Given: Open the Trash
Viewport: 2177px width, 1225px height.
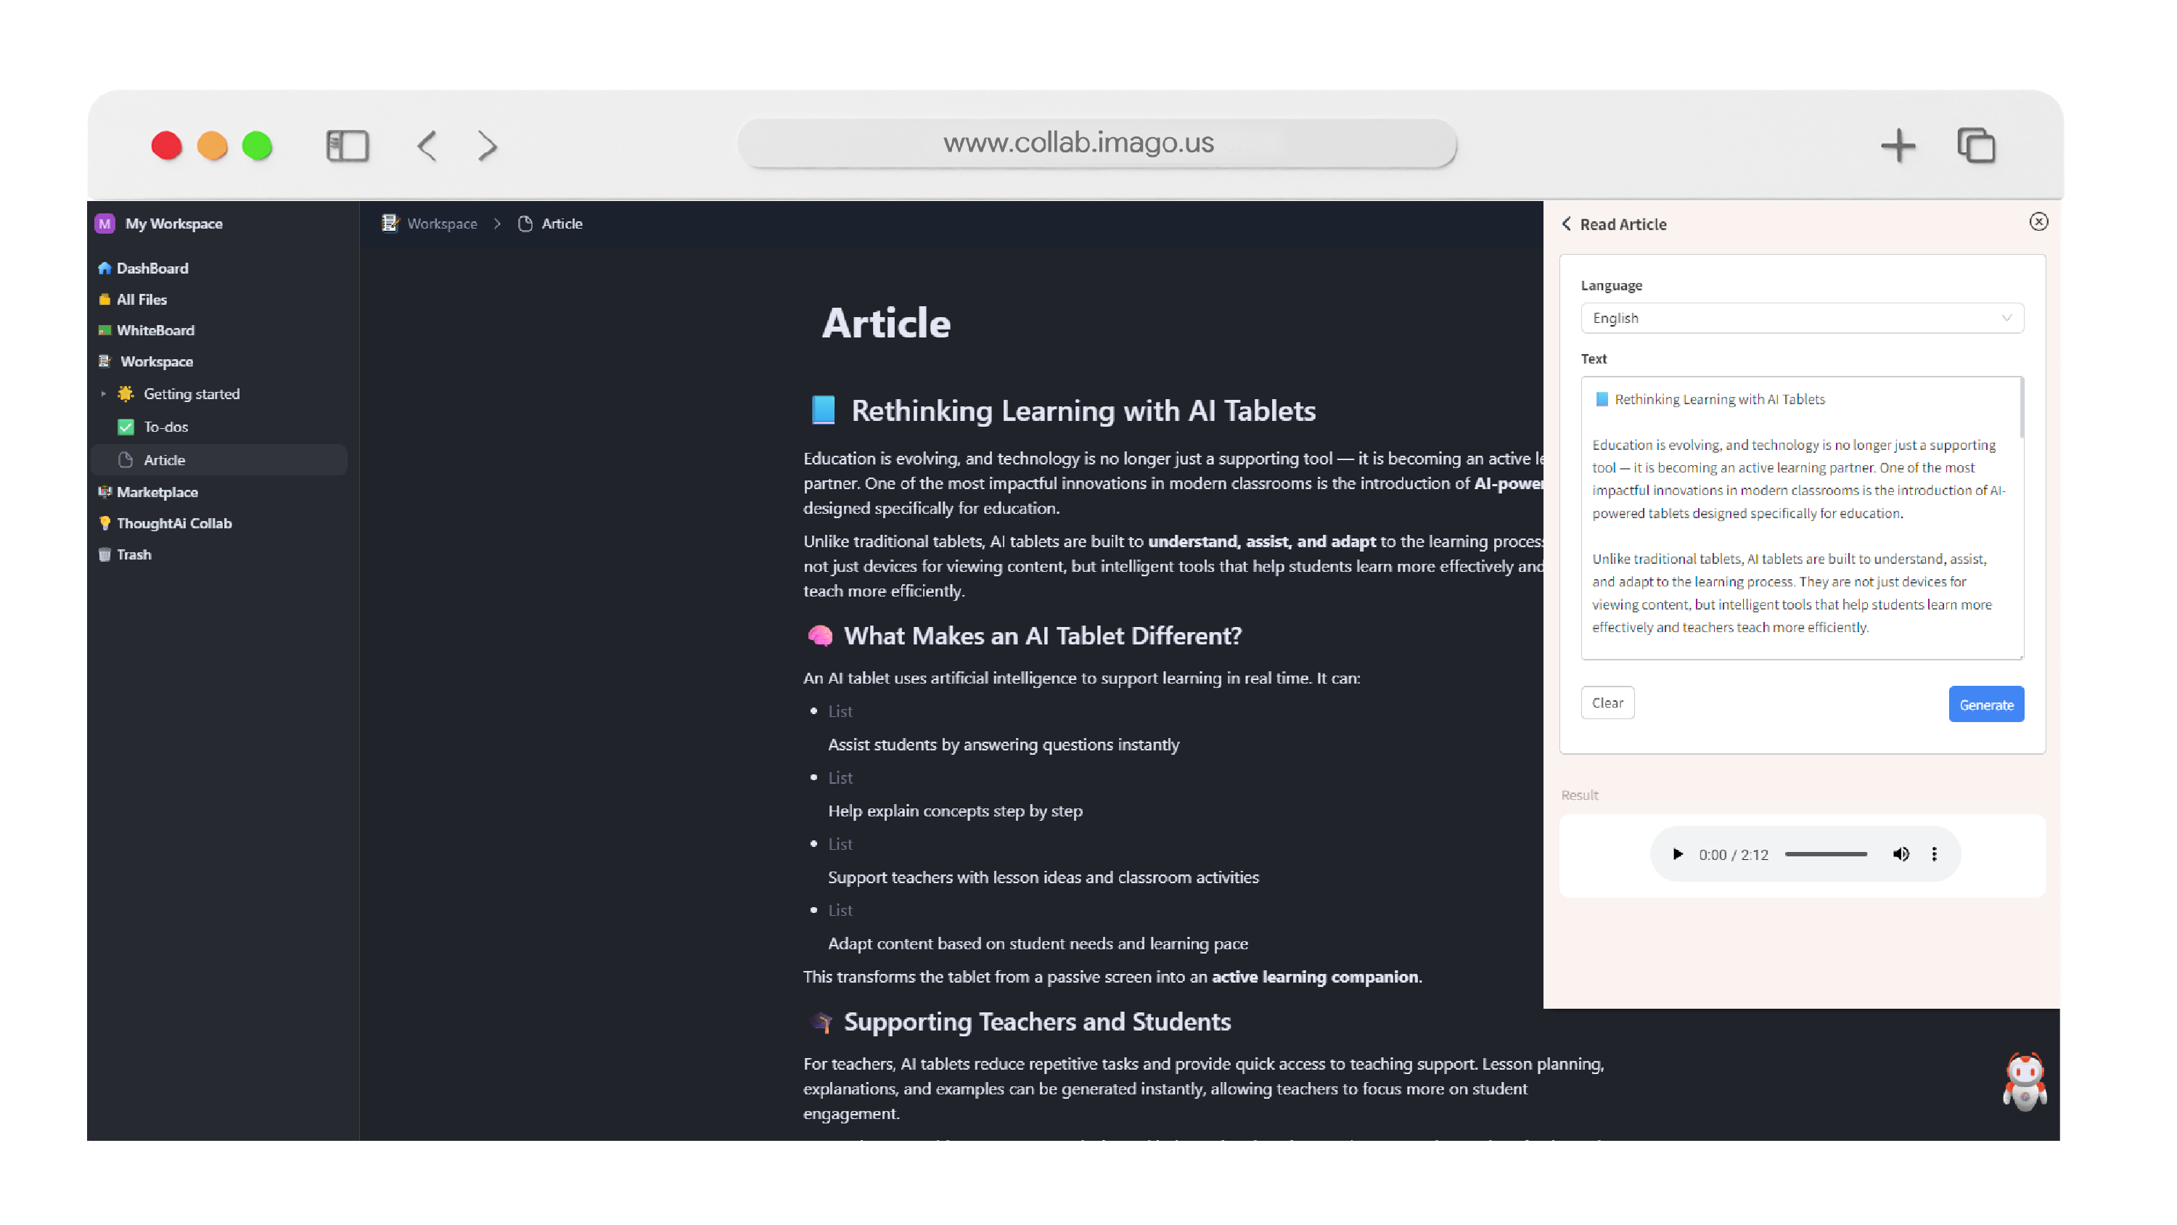Looking at the screenshot, I should click(134, 554).
